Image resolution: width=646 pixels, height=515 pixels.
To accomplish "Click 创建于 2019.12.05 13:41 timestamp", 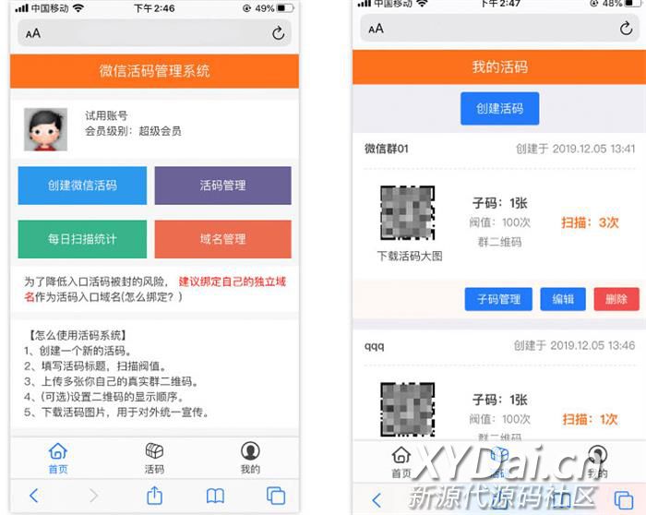I will (x=576, y=149).
